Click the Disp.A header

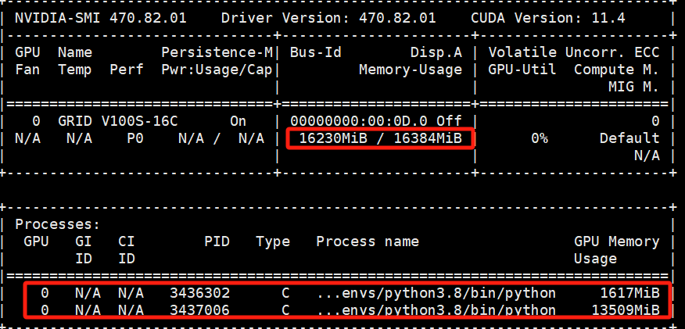coord(436,52)
